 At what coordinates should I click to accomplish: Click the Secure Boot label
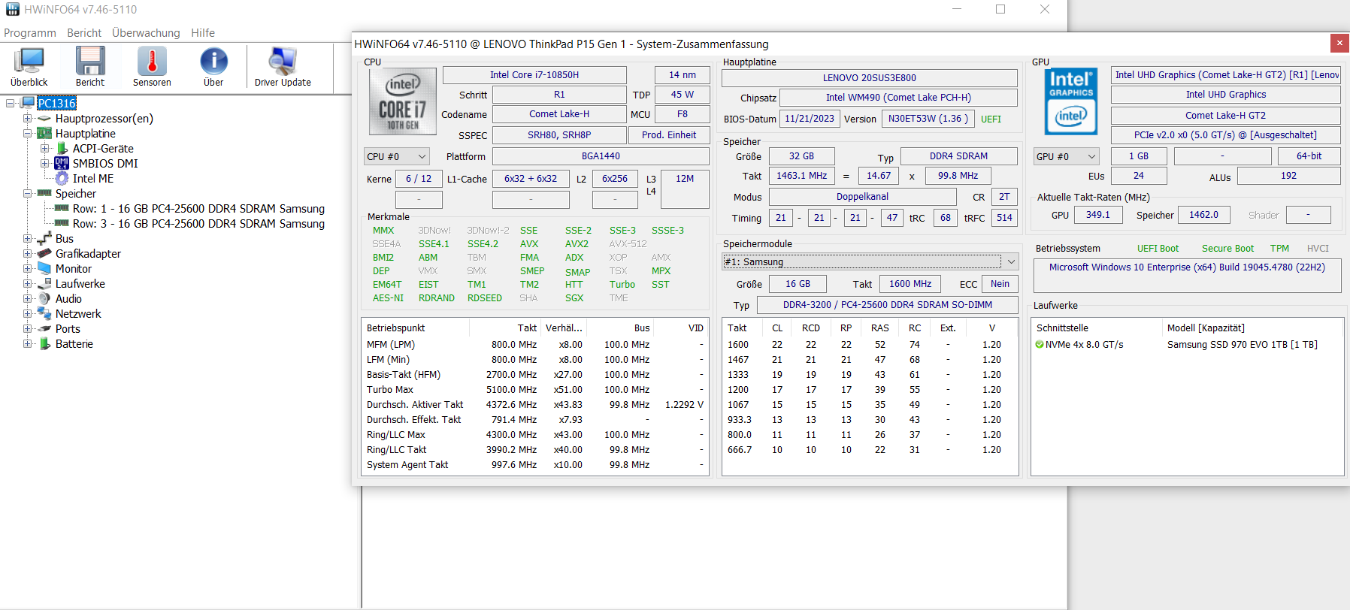pos(1227,249)
